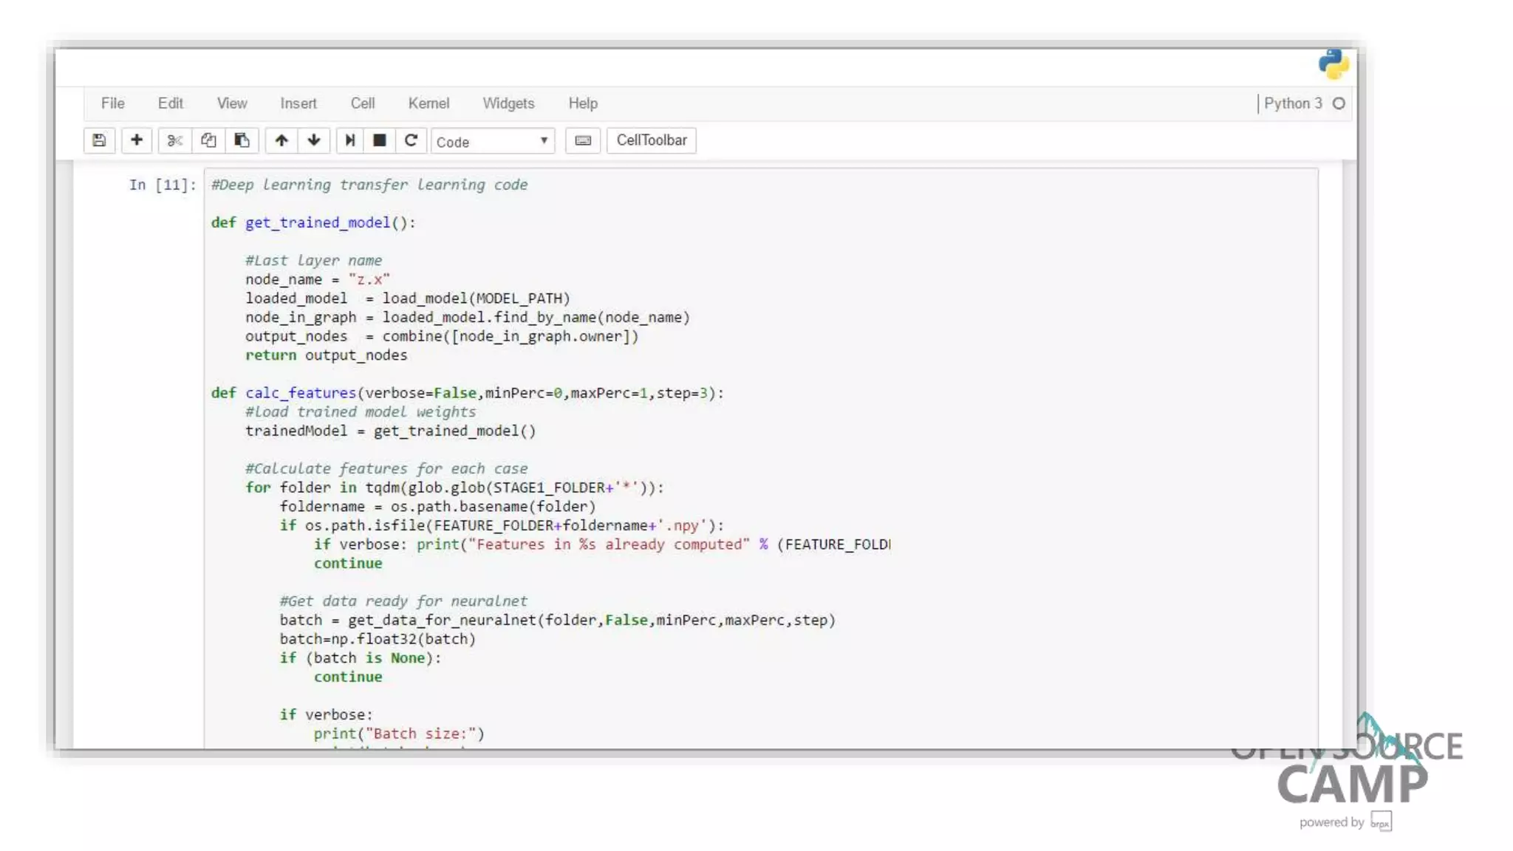This screenshot has height=851, width=1513.
Task: Insert a new cell with plus icon
Action: [137, 140]
